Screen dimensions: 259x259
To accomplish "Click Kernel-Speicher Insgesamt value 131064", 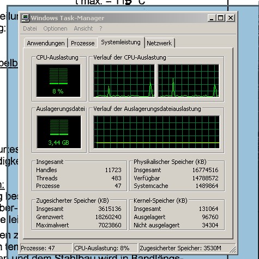I will pos(208,209).
